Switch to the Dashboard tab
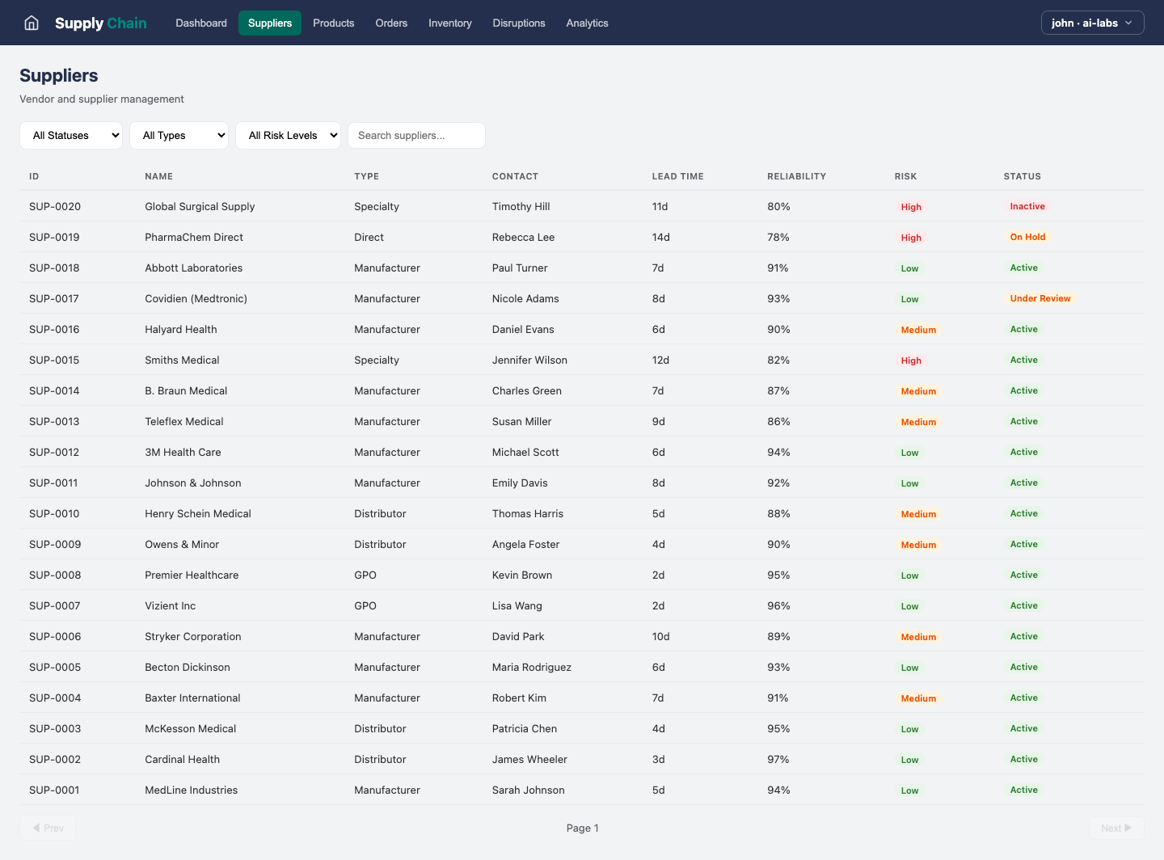The width and height of the screenshot is (1164, 860). click(x=200, y=23)
